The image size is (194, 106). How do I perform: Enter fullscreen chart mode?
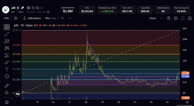[x=183, y=18]
